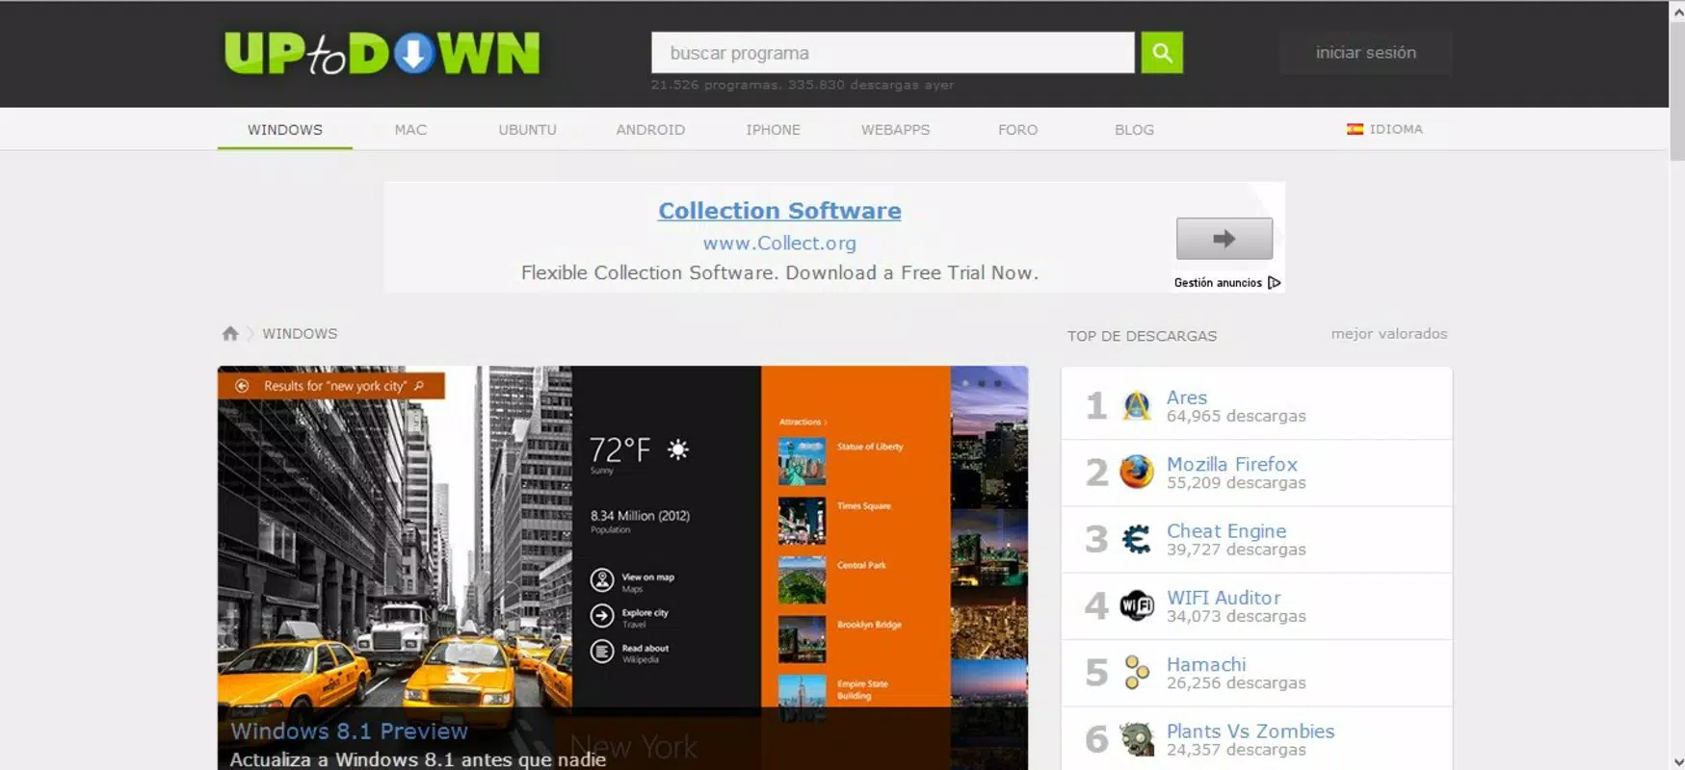The height and width of the screenshot is (770, 1685).
Task: Go to the IPHONE tab
Action: 773,130
